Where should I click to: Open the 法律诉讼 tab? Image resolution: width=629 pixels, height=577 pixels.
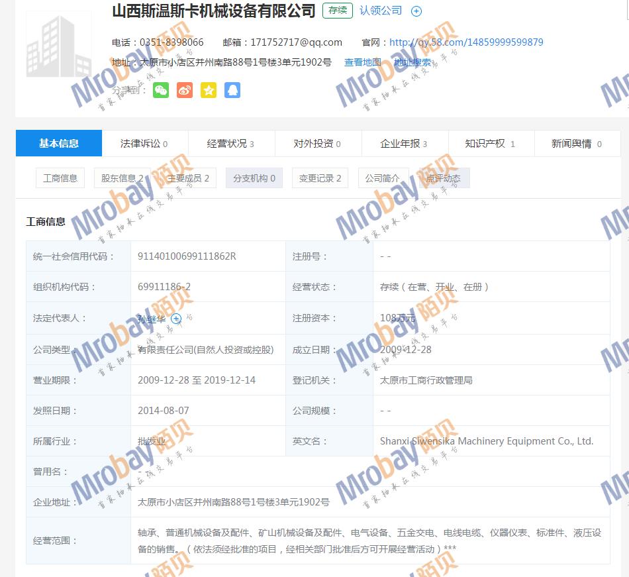144,144
